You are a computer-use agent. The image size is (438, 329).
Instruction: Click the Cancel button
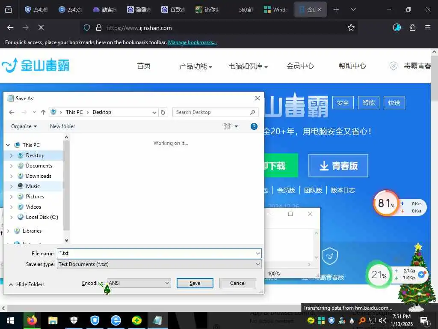click(x=238, y=283)
